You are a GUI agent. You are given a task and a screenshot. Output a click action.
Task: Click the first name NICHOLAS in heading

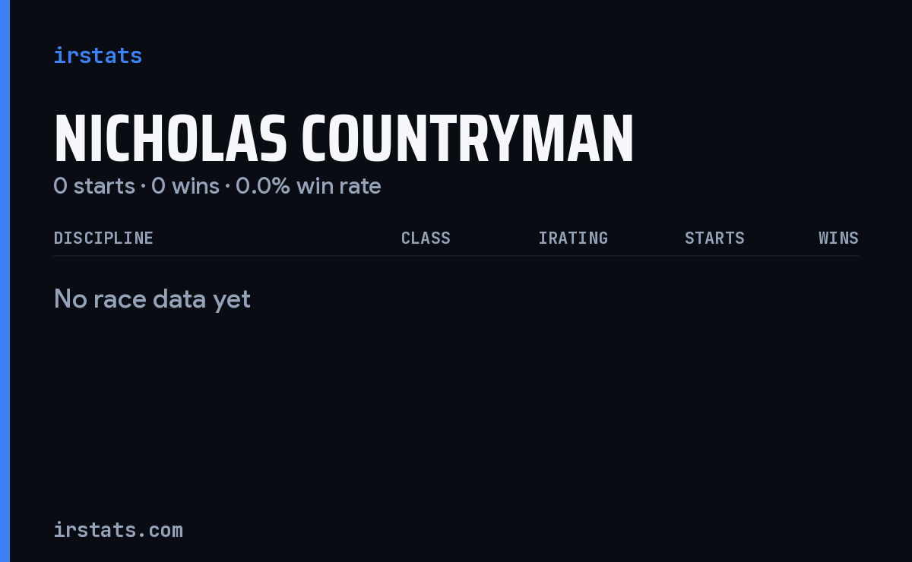point(170,140)
